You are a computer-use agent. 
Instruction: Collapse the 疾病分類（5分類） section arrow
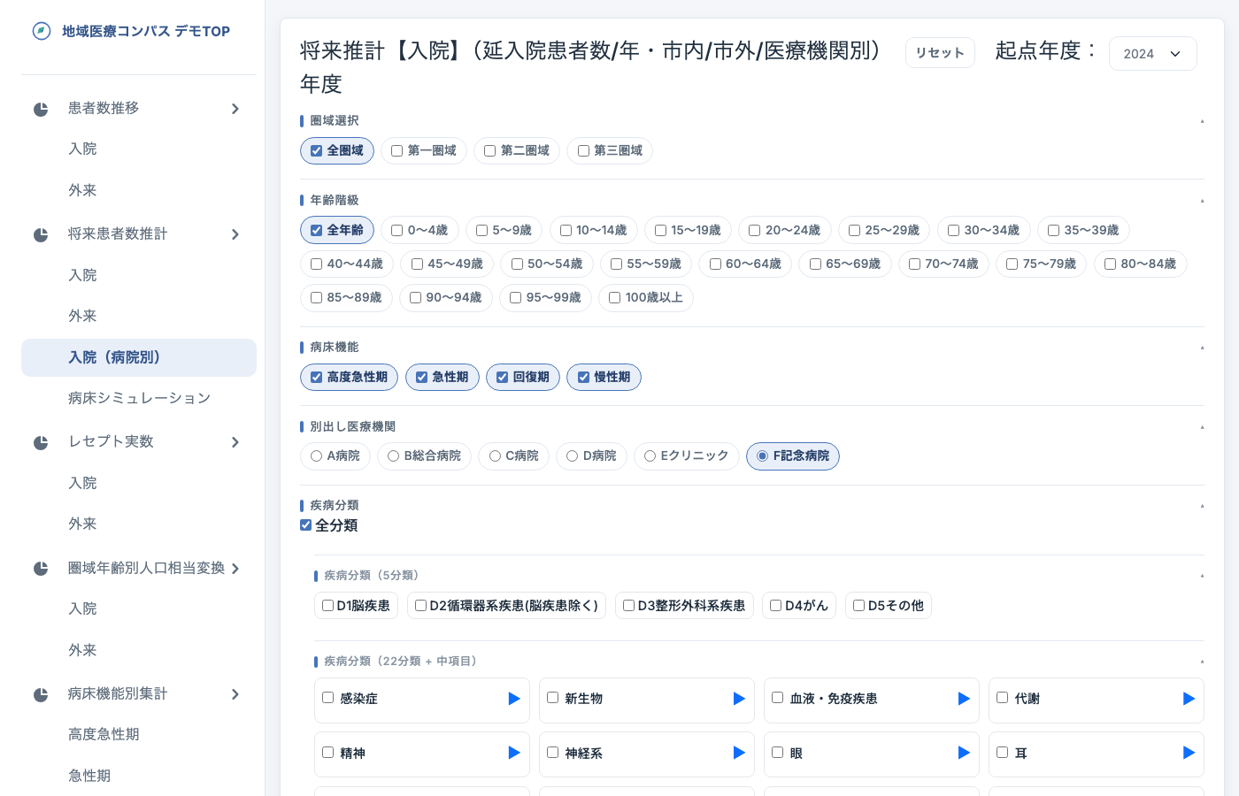coord(1202,577)
